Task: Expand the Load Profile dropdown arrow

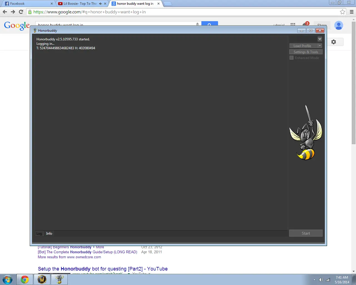Action: click(x=320, y=46)
